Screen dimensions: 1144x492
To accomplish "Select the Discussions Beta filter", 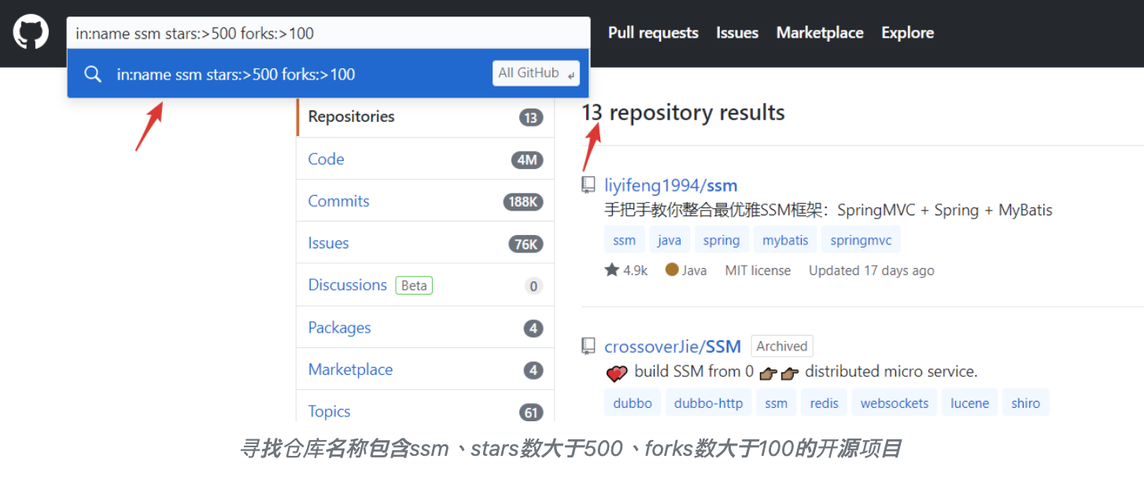I will [x=426, y=285].
